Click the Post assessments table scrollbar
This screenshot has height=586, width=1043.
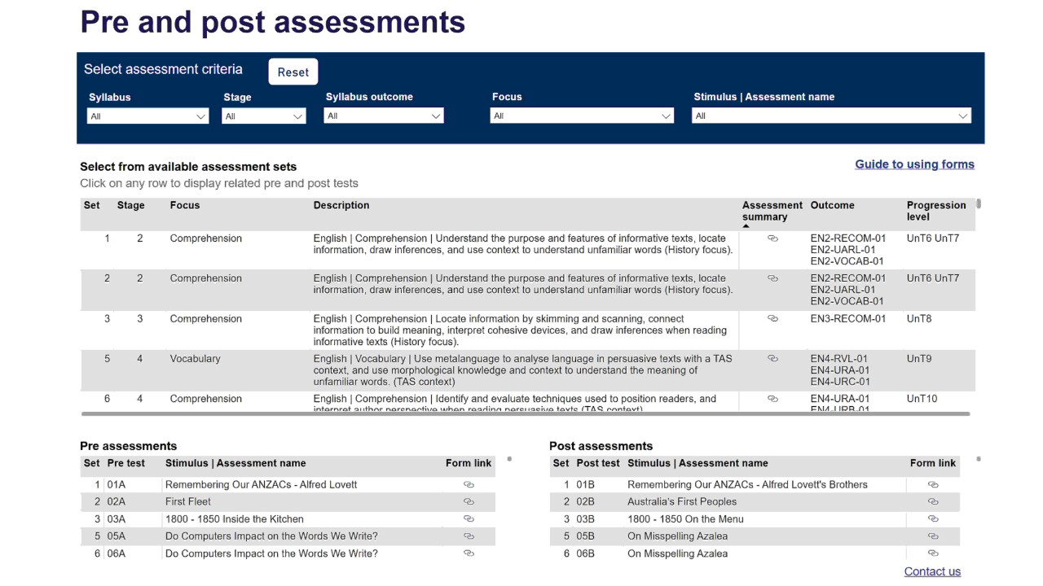tap(978, 459)
